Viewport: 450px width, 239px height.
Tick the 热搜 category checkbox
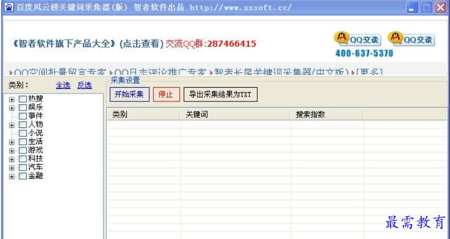pyautogui.click(x=23, y=99)
